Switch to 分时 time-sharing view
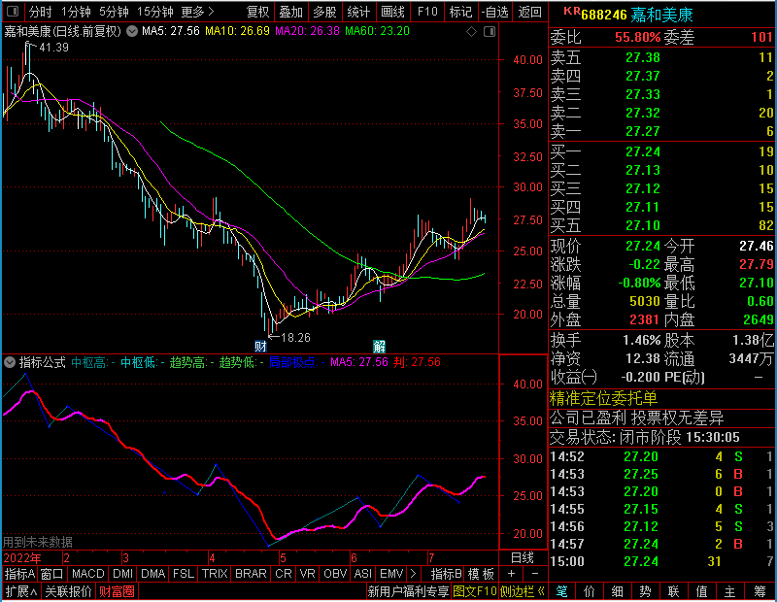Image resolution: width=777 pixels, height=602 pixels. (40, 12)
